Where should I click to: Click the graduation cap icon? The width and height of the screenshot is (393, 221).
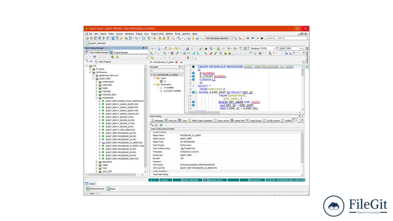coord(262,38)
